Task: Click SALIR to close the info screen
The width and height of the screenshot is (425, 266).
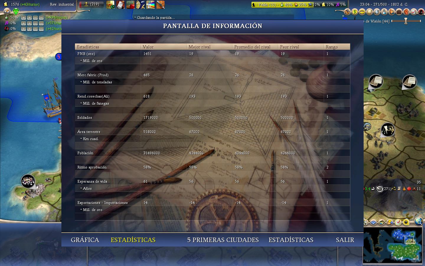Action: point(345,240)
